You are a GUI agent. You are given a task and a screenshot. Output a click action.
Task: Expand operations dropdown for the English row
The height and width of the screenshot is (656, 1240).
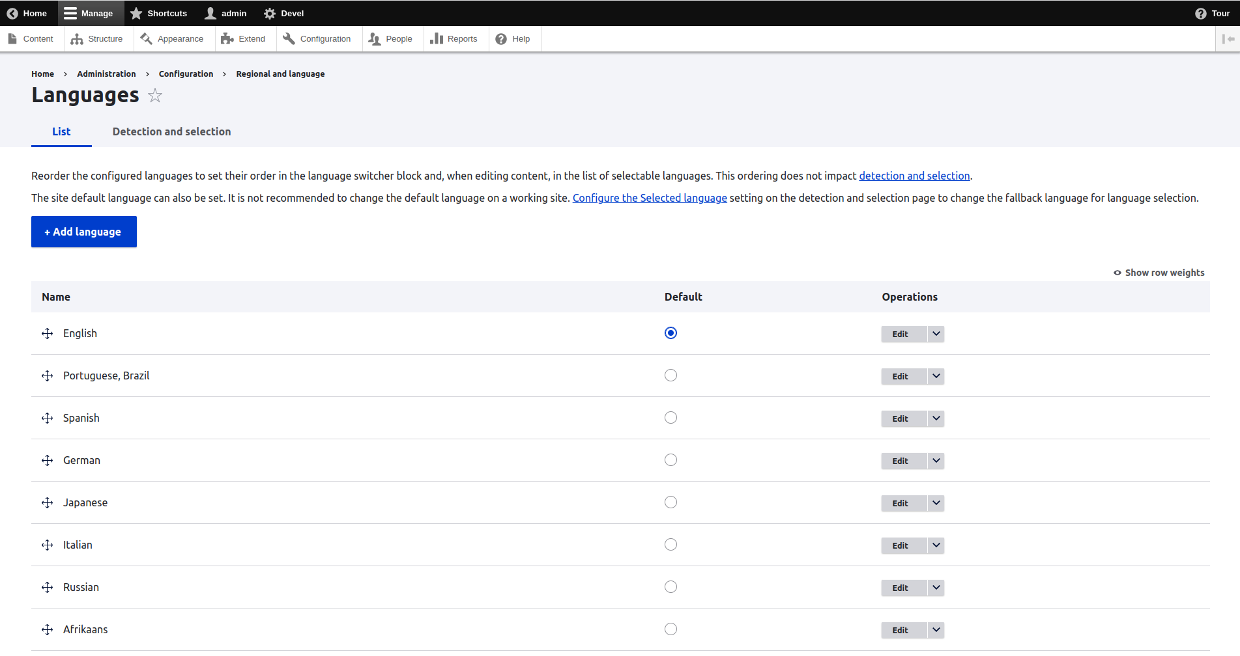(936, 334)
